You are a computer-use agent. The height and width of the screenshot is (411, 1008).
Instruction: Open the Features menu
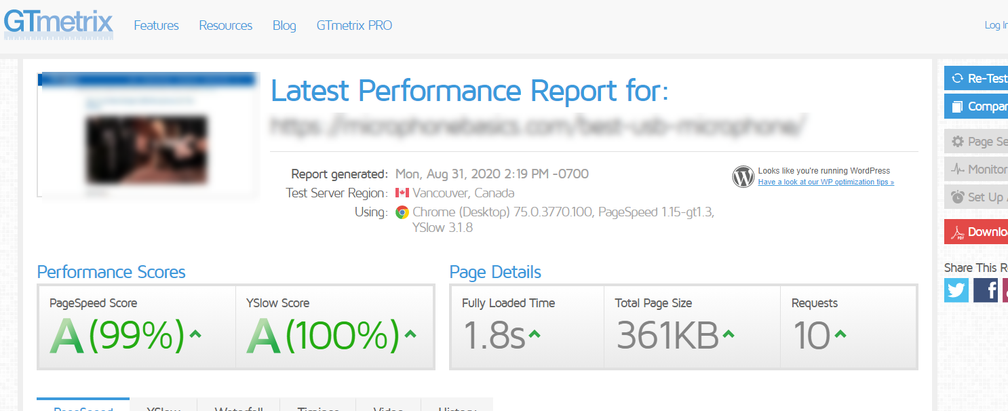[156, 26]
